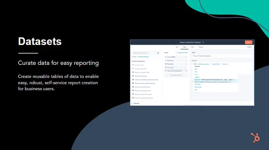Image resolution: width=269 pixels, height=150 pixels.
Task: Select the Became an evangelist date property
Action: point(143,91)
